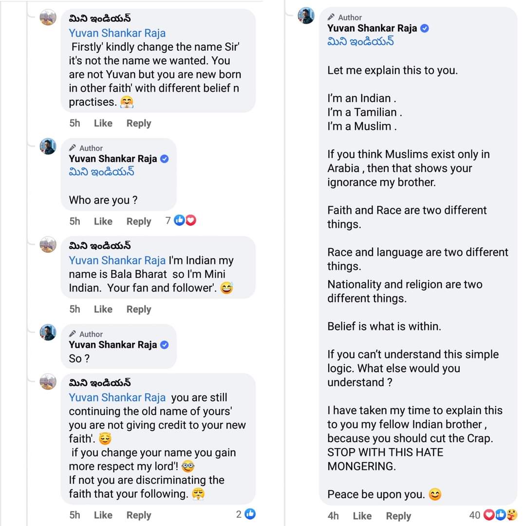
Task: Click the thumbs-up reaction icon showing 7 reactions
Action: pos(180,220)
